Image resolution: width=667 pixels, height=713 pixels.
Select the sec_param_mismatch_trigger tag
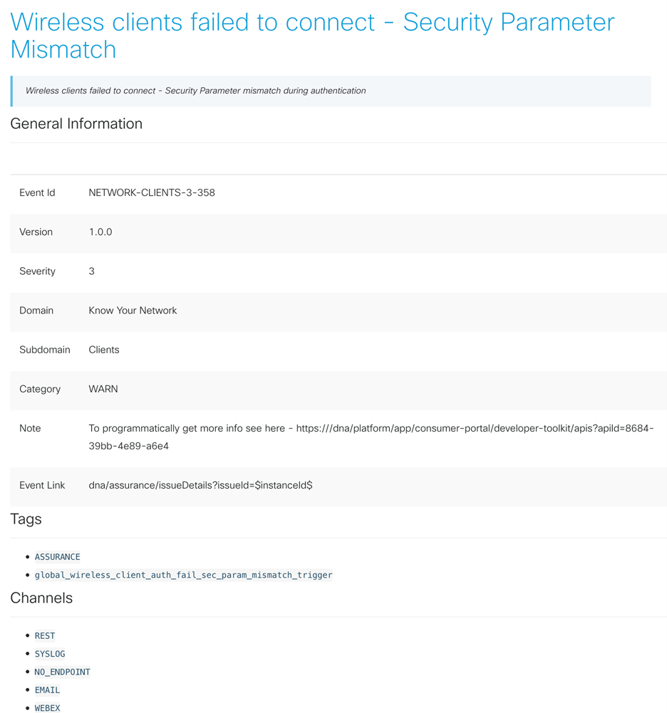click(x=184, y=575)
